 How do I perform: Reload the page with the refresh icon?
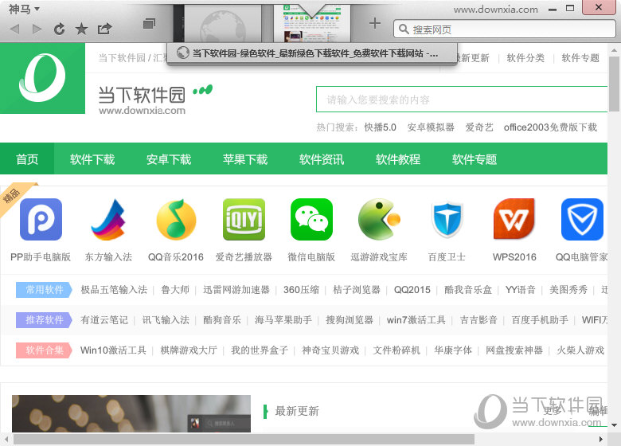(x=60, y=29)
